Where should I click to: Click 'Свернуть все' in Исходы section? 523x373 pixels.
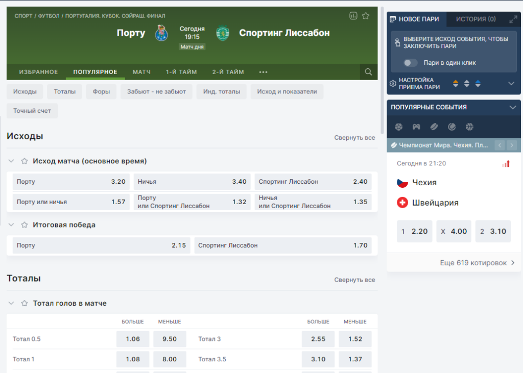pos(354,138)
